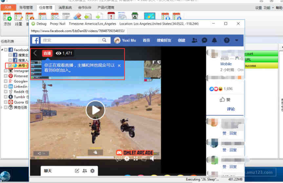Viewport: 283px width, 183px height.
Task: Click the thumbs-up like icon
Action: tap(222, 100)
